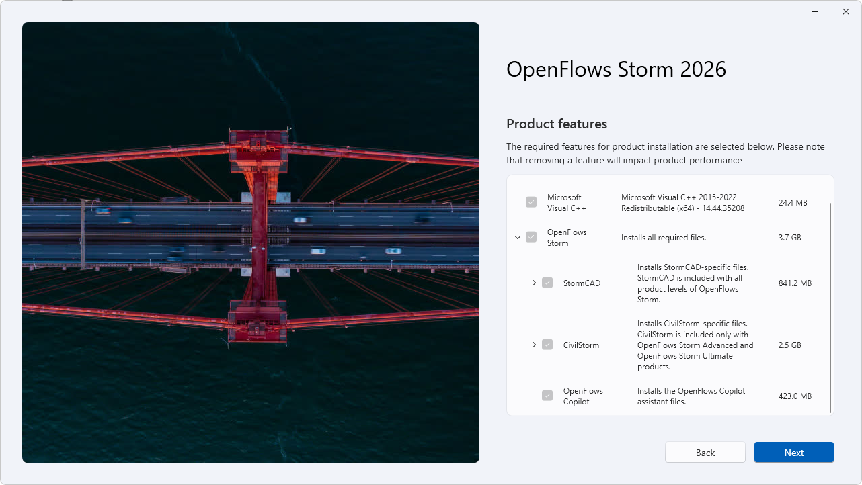
Task: Click the '841.2 MB' size value
Action: tap(795, 283)
